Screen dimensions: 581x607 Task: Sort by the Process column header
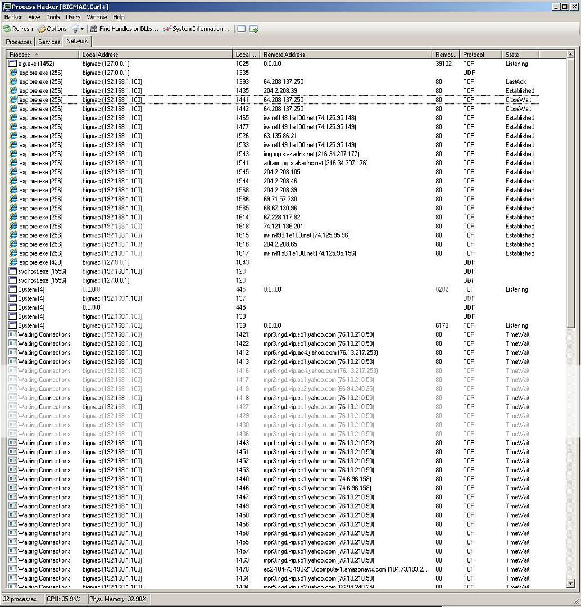(x=43, y=55)
